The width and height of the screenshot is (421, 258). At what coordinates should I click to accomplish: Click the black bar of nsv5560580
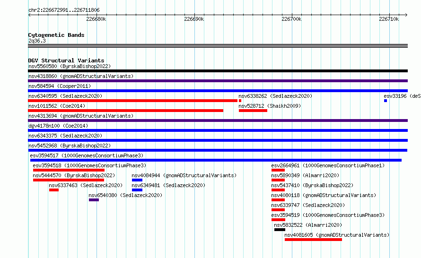coord(218,71)
